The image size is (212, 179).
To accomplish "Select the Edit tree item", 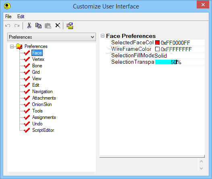I will (36, 85).
